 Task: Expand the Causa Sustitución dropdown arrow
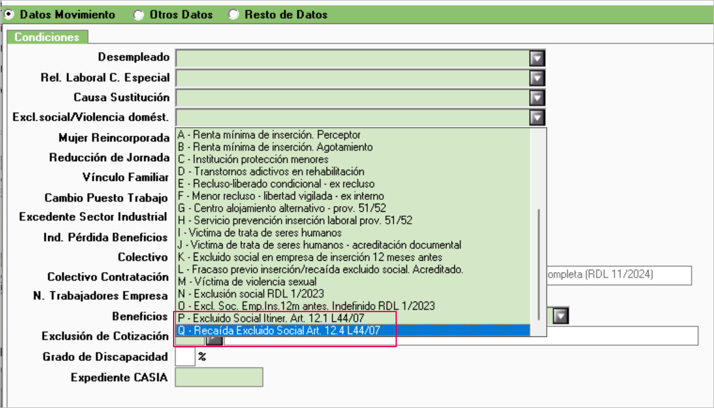537,97
